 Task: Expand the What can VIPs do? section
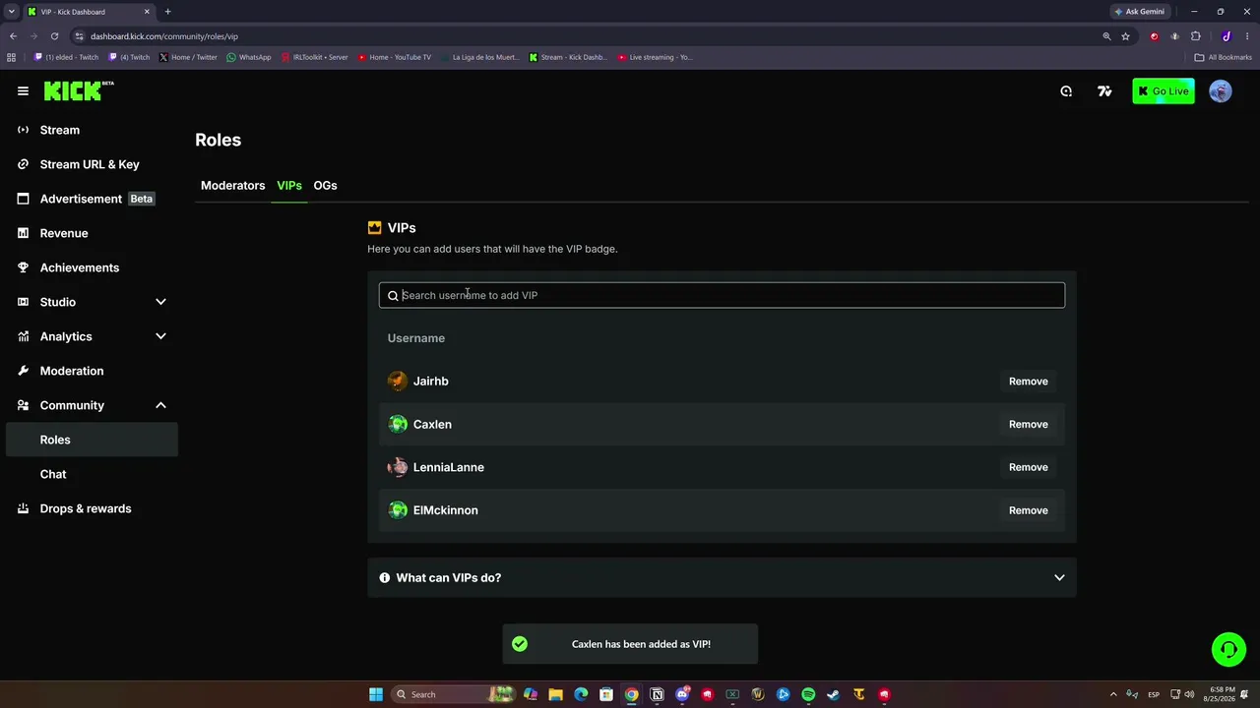coord(722,577)
